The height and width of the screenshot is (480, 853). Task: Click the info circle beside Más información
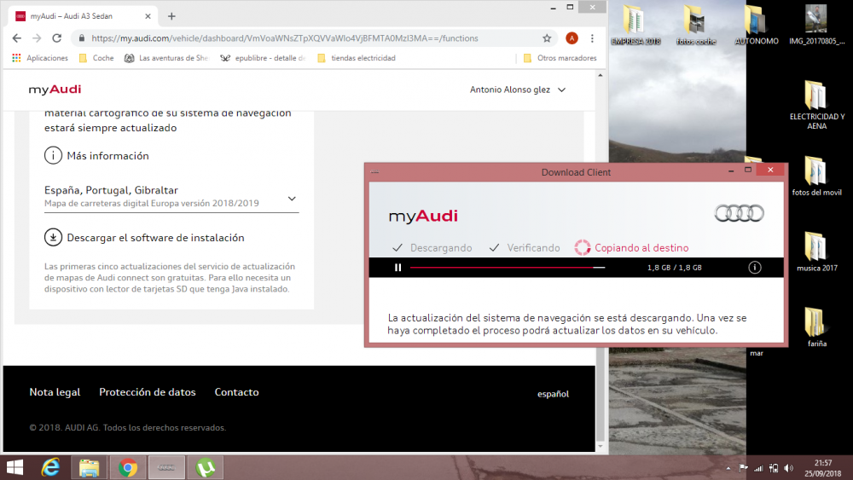pyautogui.click(x=53, y=155)
